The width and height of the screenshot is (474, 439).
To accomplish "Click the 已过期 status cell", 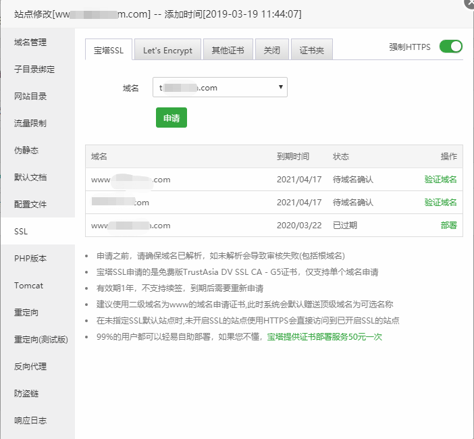I will pyautogui.click(x=345, y=226).
